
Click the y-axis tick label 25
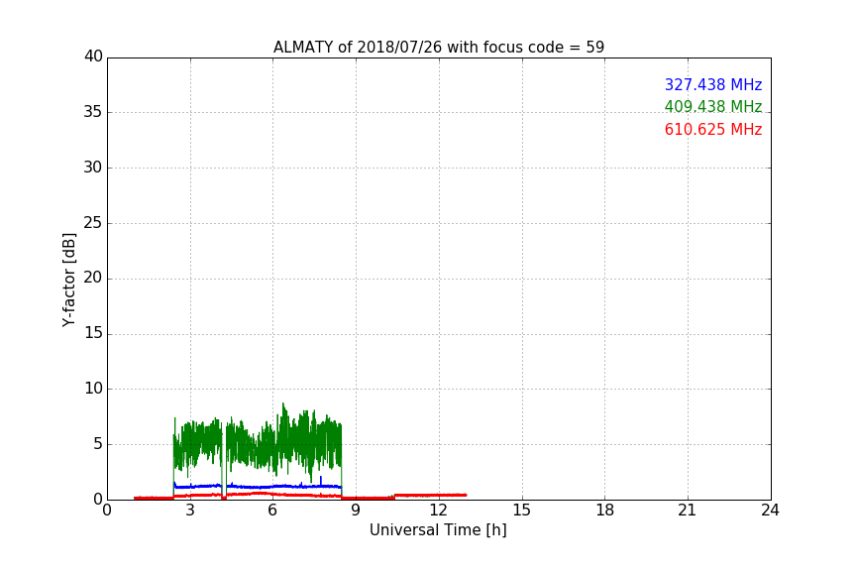[x=93, y=222]
